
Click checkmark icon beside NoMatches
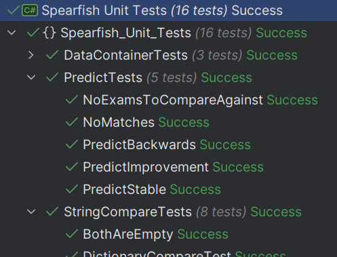pos(72,122)
